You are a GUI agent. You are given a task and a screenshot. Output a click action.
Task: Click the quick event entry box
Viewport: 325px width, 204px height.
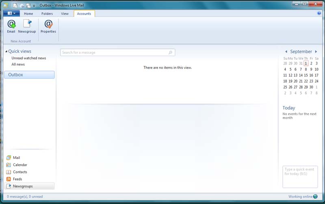click(300, 177)
